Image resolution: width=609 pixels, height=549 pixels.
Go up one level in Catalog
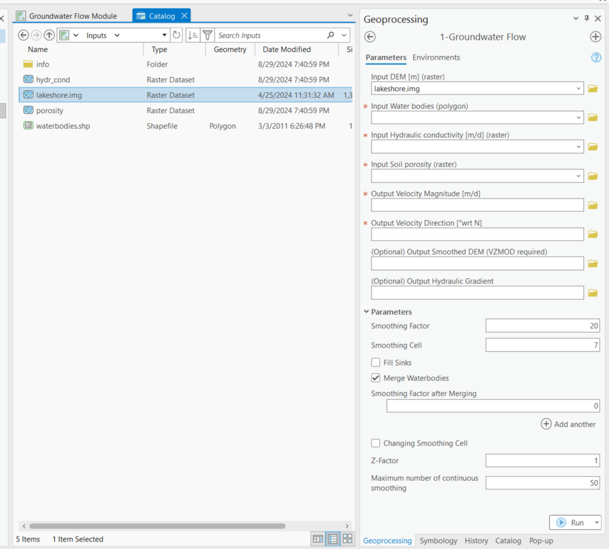(x=49, y=35)
